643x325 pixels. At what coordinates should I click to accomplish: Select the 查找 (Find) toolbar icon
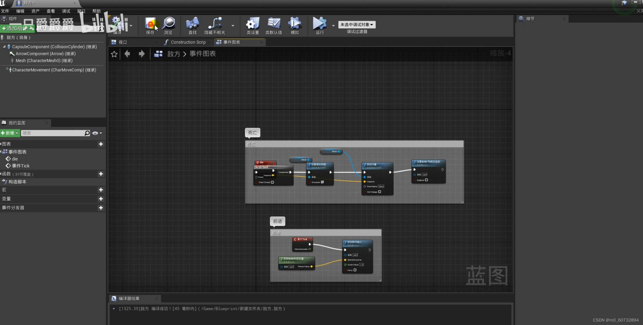pyautogui.click(x=192, y=25)
